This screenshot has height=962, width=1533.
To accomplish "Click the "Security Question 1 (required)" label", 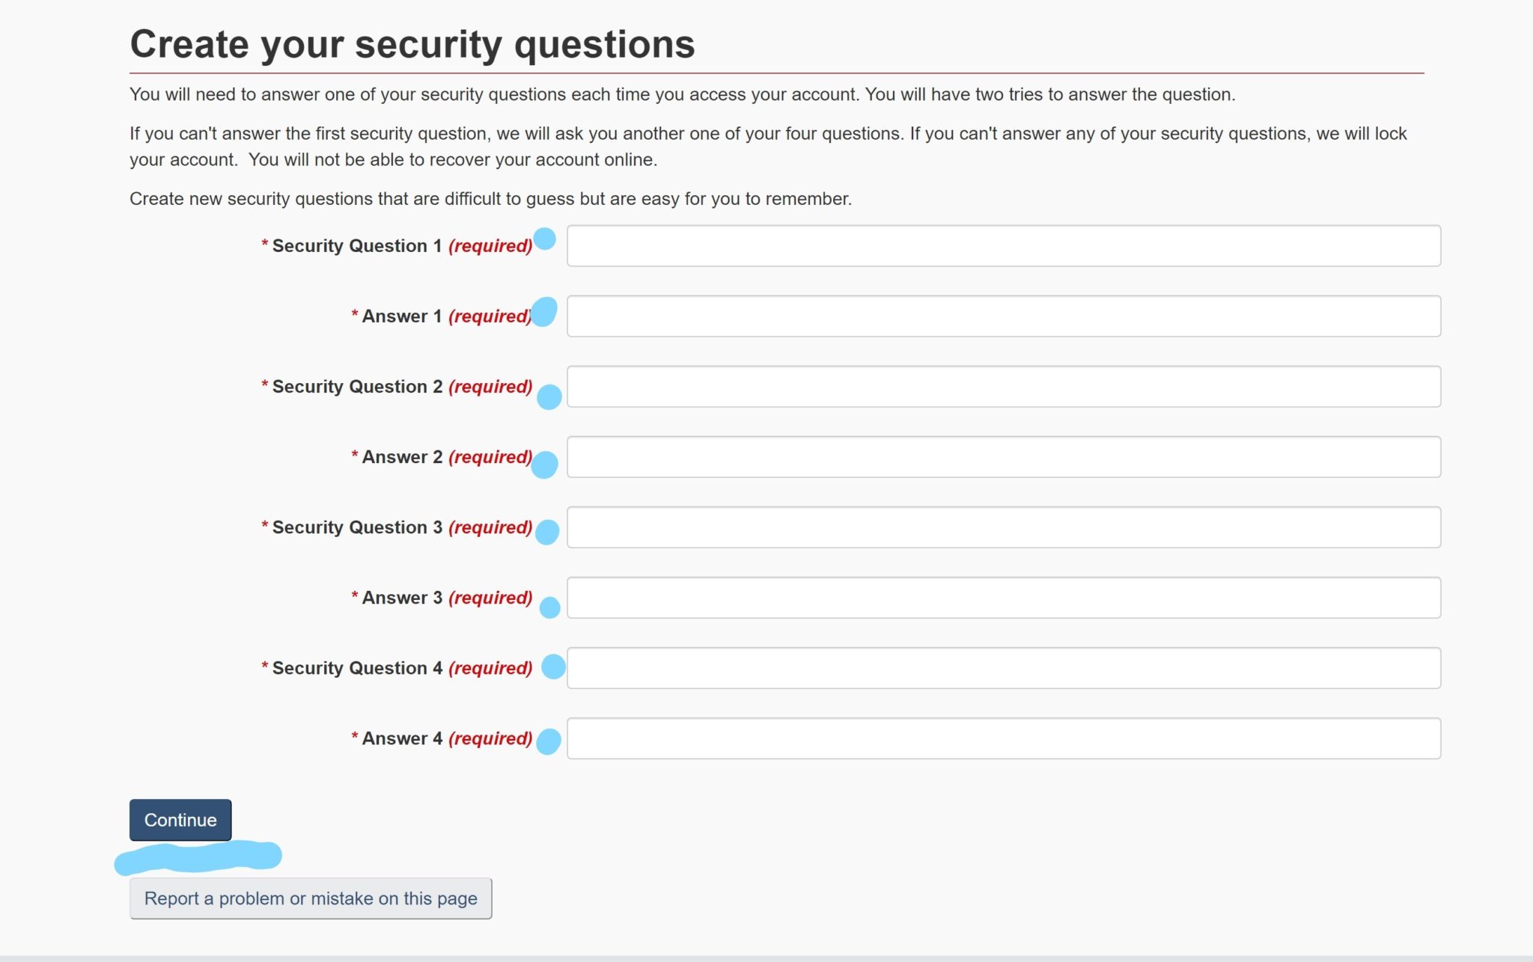I will pos(397,245).
